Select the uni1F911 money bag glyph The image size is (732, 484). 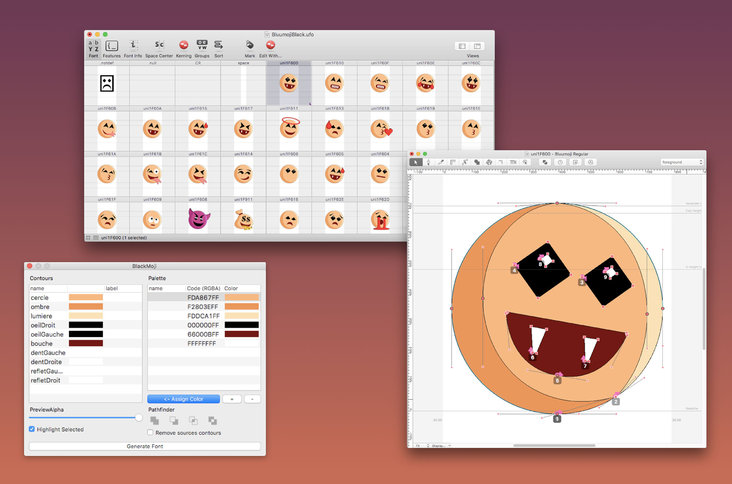(243, 219)
